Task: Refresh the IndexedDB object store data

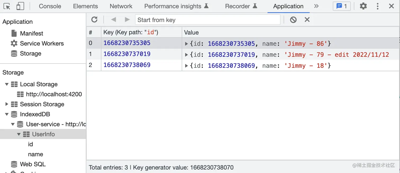Action: tap(94, 20)
